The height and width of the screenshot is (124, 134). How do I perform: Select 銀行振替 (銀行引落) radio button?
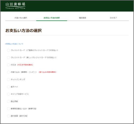pyautogui.click(x=8, y=116)
